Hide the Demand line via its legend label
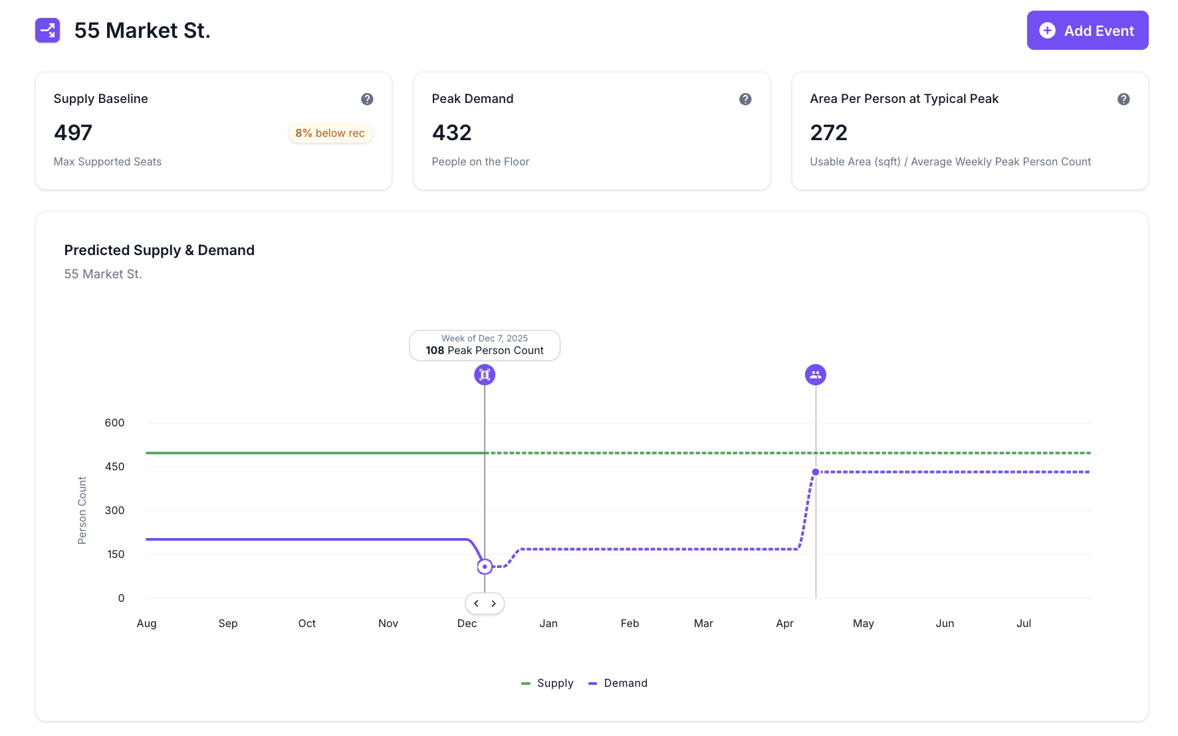Screen dimensions: 1178x736 (x=625, y=683)
